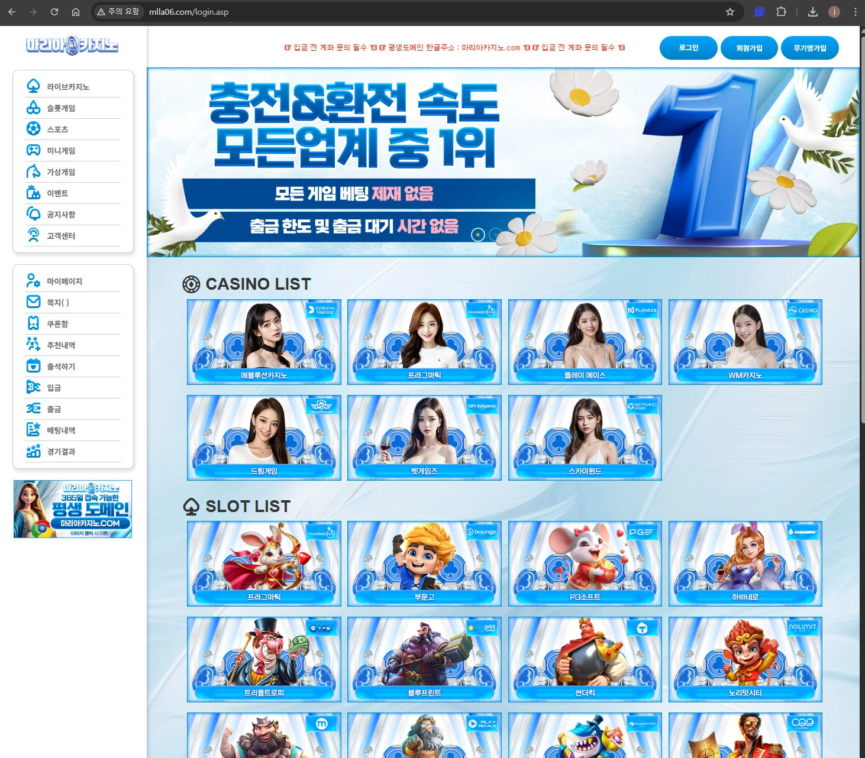
Task: Open the browser extensions puzzle icon
Action: (x=781, y=12)
